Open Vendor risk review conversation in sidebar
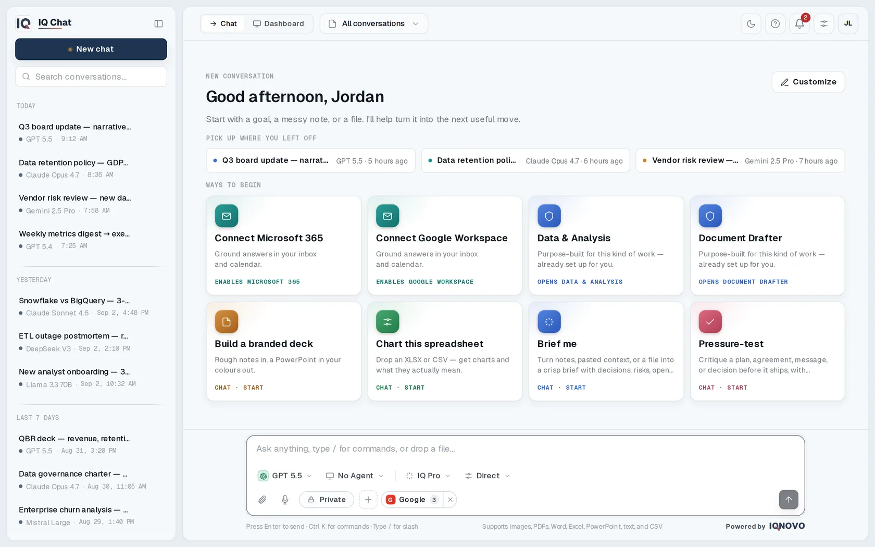The width and height of the screenshot is (875, 547). coord(91,204)
